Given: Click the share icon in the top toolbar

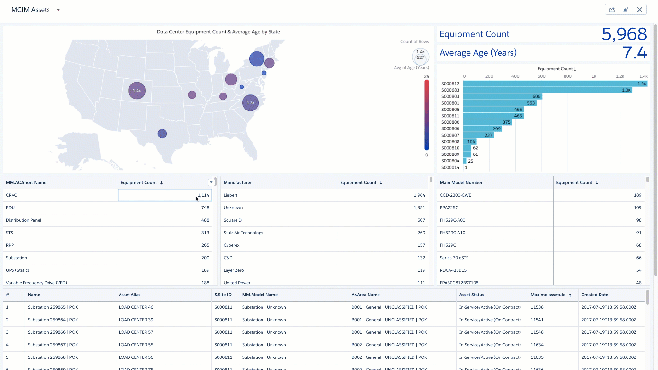Looking at the screenshot, I should [612, 9].
